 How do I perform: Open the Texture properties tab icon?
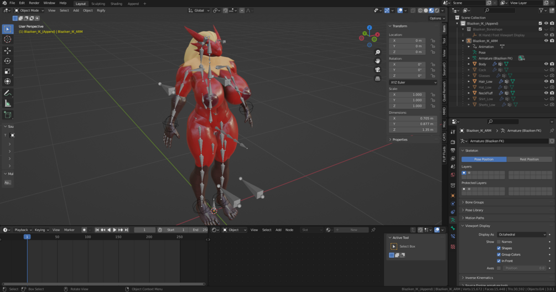point(453,247)
